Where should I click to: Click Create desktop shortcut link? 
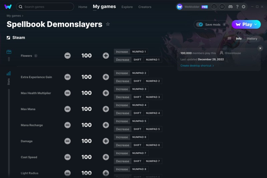coord(197,66)
